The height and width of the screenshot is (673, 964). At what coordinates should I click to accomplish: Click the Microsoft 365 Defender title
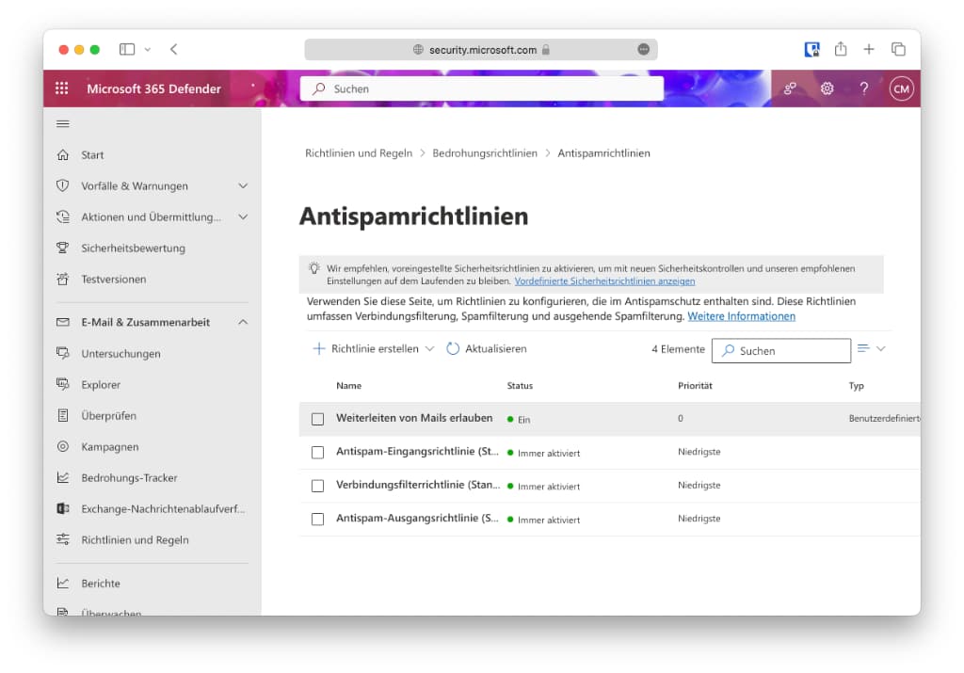(153, 88)
